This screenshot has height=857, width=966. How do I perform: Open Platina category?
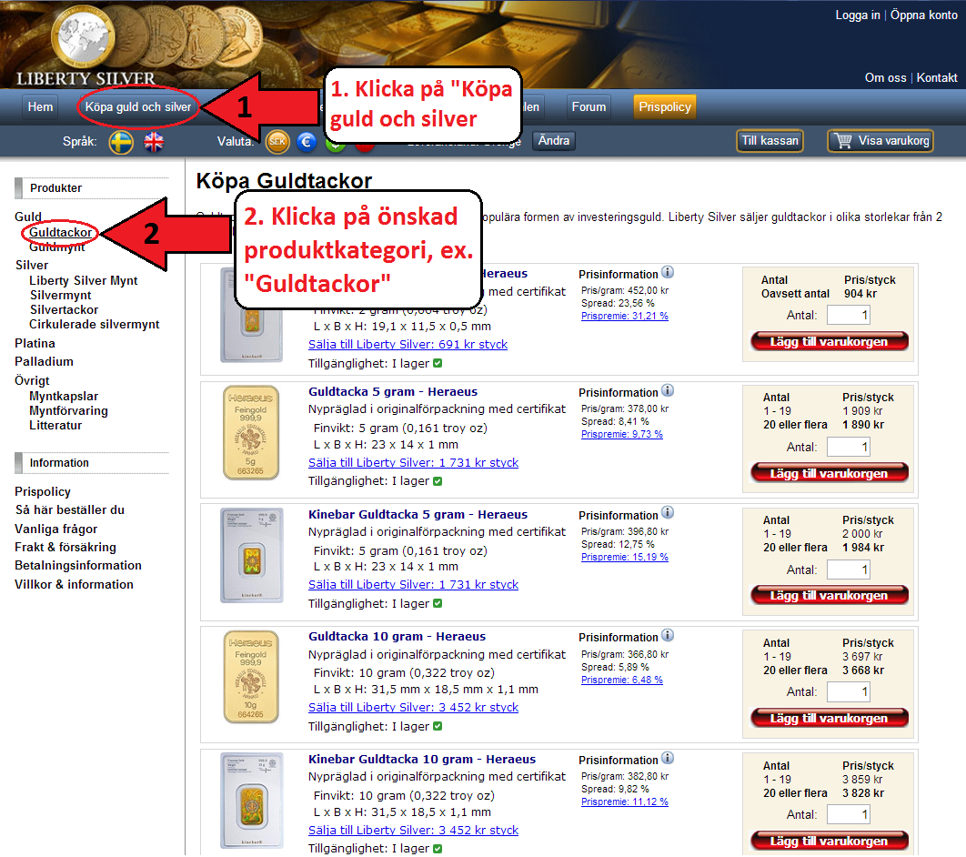(x=35, y=343)
